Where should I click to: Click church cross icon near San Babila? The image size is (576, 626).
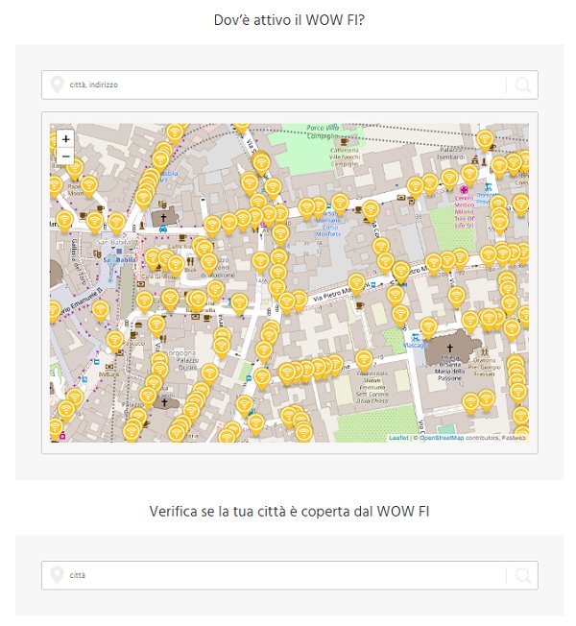[x=163, y=218]
